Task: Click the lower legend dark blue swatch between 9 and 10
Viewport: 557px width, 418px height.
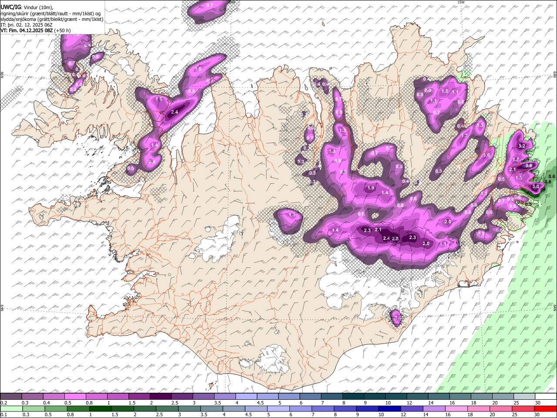Action: coord(366,409)
